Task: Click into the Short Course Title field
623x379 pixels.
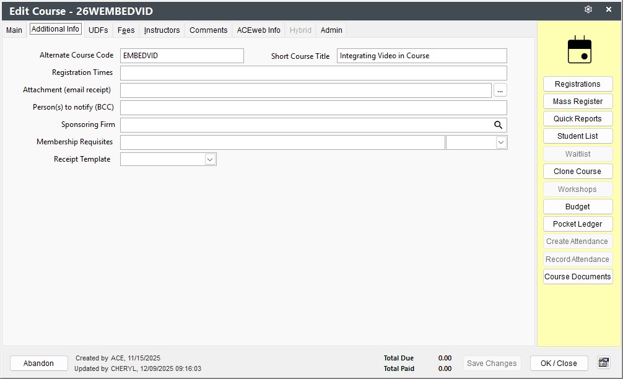Action: (x=422, y=56)
